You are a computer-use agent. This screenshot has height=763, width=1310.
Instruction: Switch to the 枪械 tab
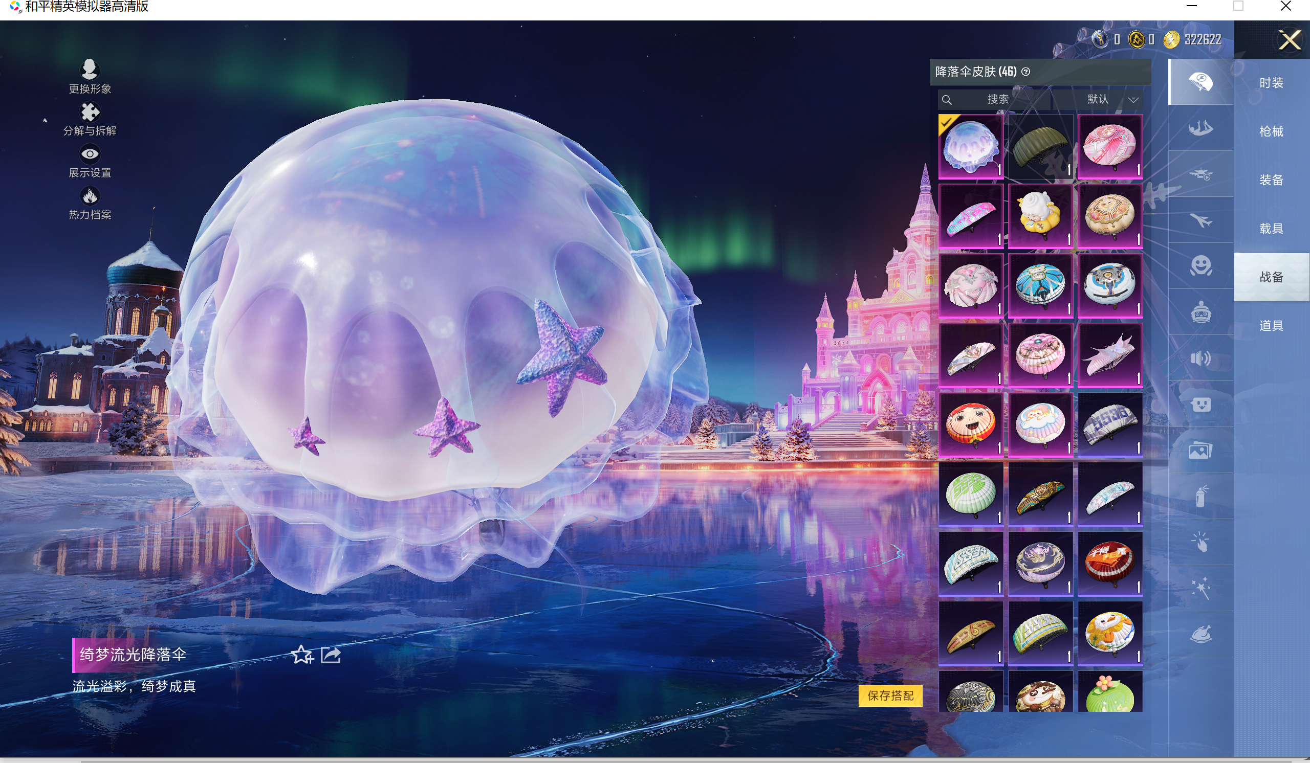[1271, 131]
